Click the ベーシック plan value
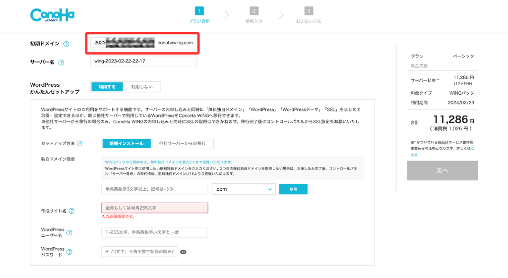Image resolution: width=508 pixels, height=278 pixels. click(463, 56)
